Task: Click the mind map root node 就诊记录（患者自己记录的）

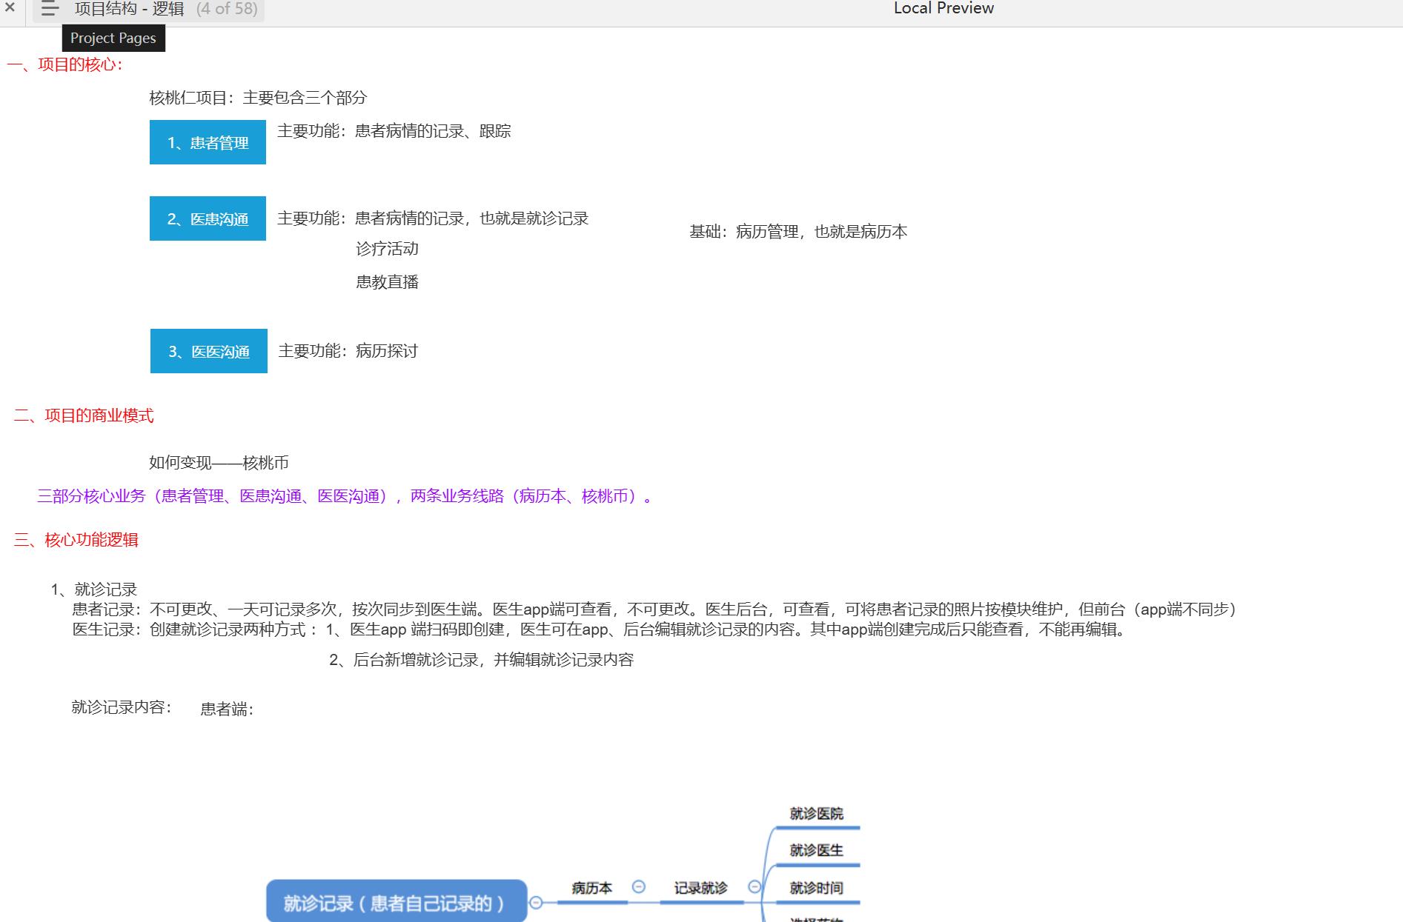Action: [x=397, y=901]
